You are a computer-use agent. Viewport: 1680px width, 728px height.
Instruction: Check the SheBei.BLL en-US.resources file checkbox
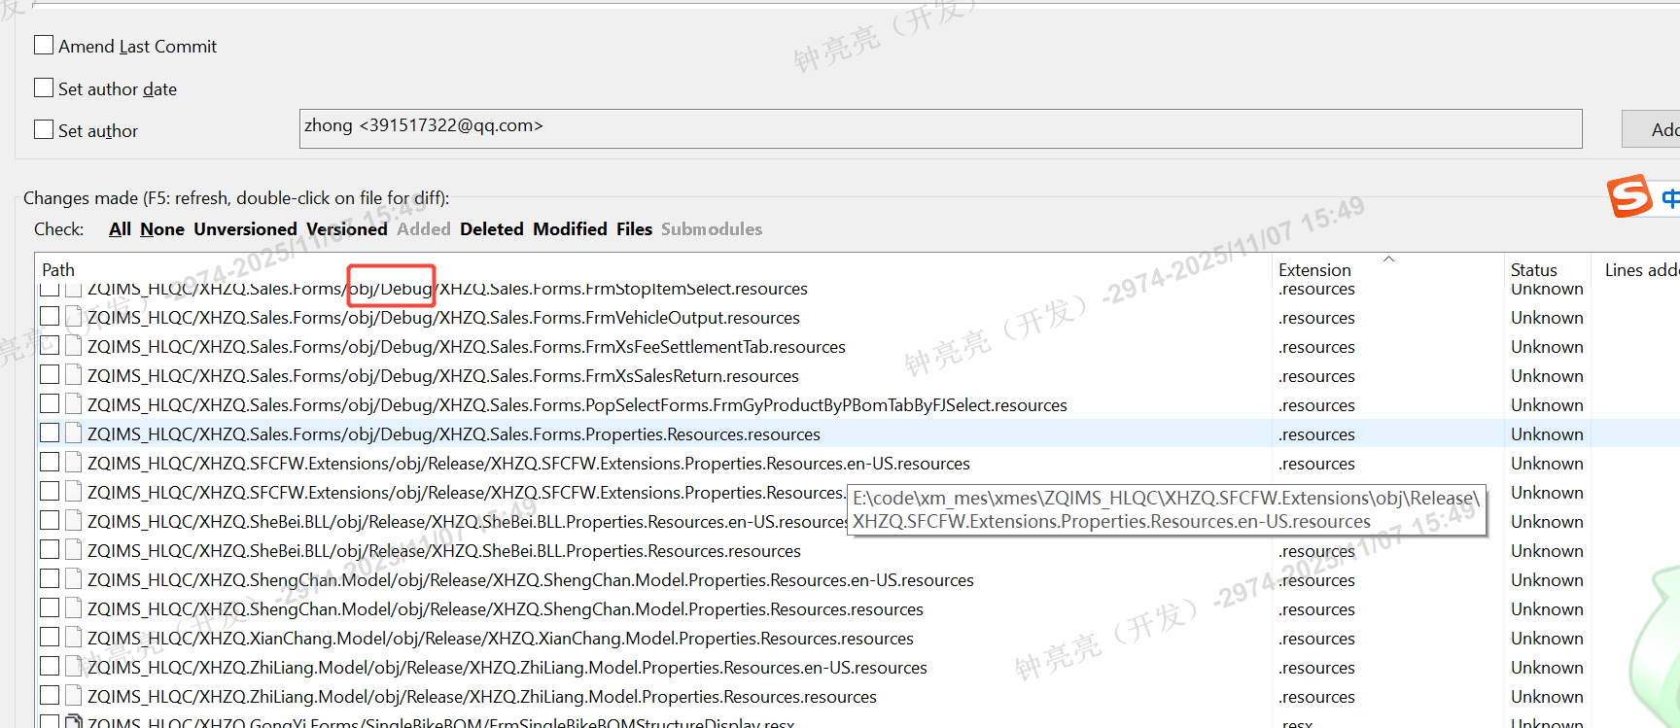(x=50, y=521)
